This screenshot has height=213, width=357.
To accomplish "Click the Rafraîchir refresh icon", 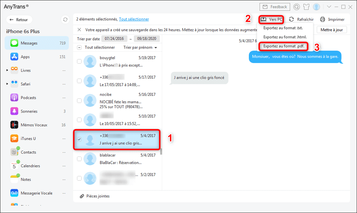I will click(x=291, y=19).
